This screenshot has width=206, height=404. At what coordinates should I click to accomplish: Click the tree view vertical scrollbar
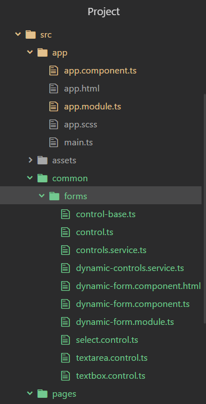[x=204, y=209]
